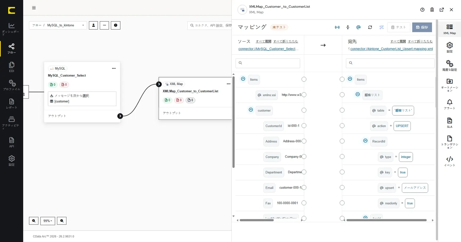461x242 pixels.
Task: Select the destination Items mapping circle
Action: (x=342, y=79)
